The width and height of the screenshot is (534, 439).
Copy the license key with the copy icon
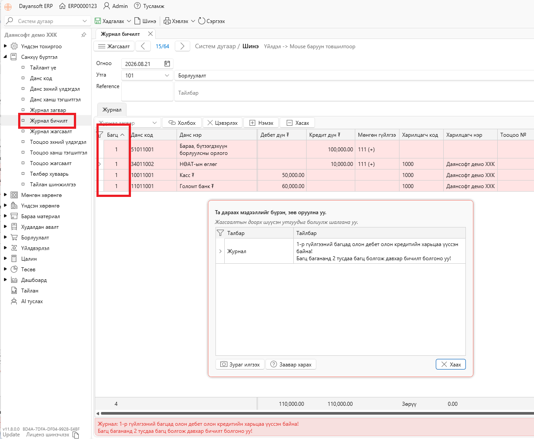pyautogui.click(x=75, y=435)
